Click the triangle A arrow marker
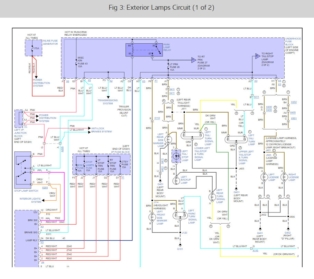 tap(194, 60)
